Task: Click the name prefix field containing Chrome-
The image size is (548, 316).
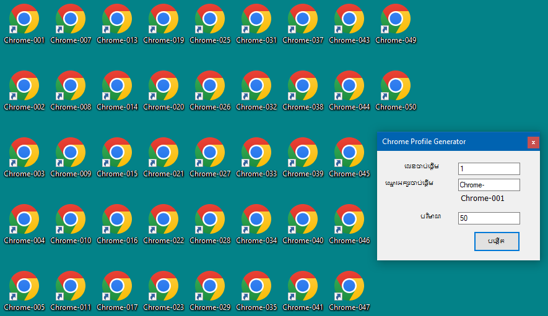Action: [x=489, y=185]
